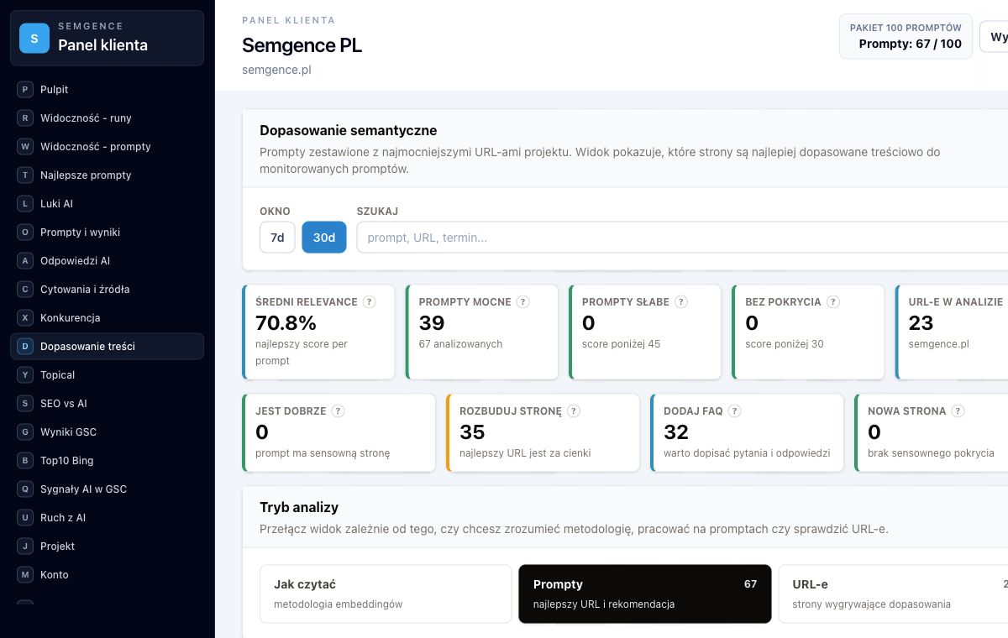Click the C icon for Cytowania i źródła
The height and width of the screenshot is (638, 1008).
pyautogui.click(x=25, y=289)
